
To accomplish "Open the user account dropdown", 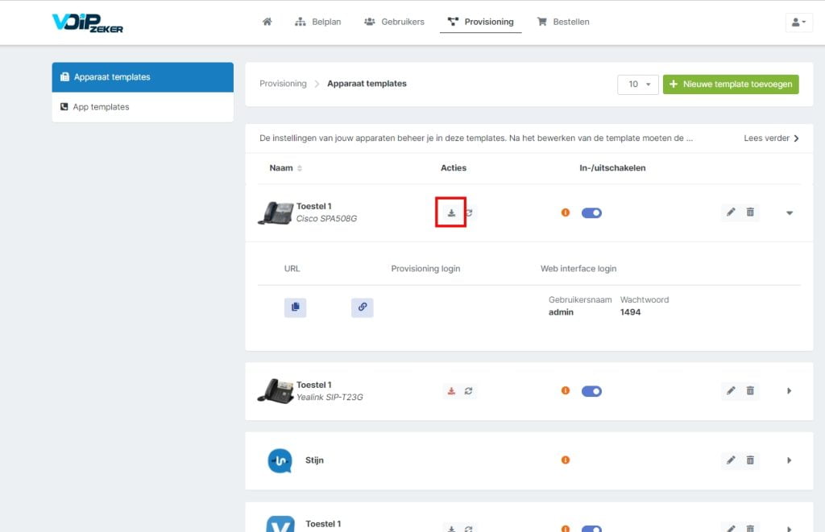I will (x=798, y=22).
